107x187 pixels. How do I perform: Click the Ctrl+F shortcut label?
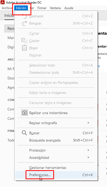click(88, 133)
